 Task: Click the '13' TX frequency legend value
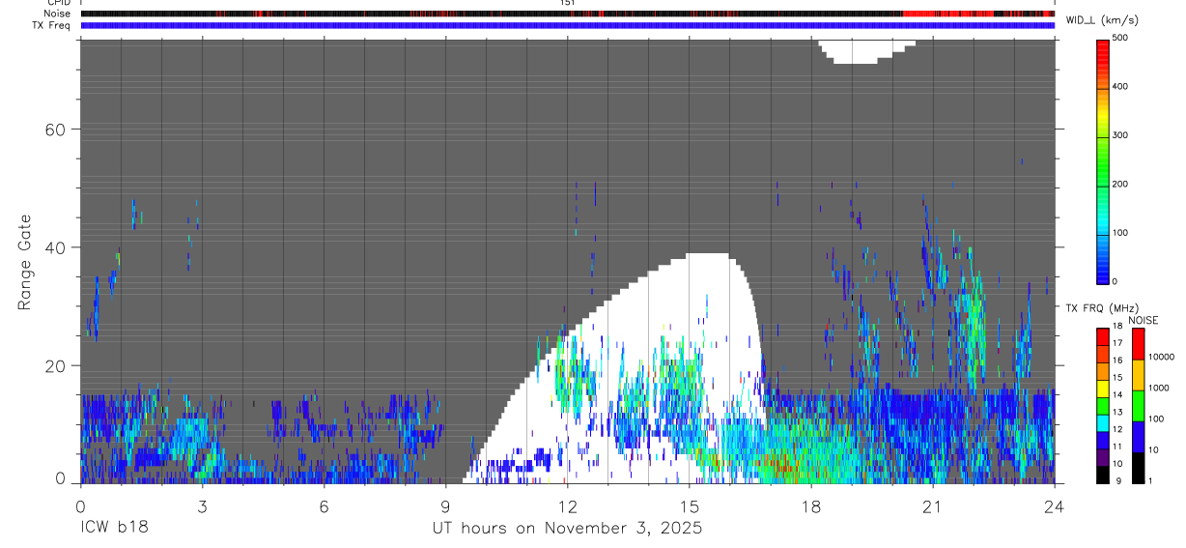tap(1117, 412)
